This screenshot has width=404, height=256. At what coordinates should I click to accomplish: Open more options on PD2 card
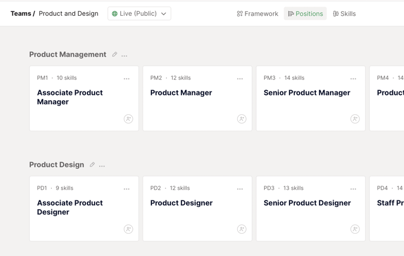point(240,189)
